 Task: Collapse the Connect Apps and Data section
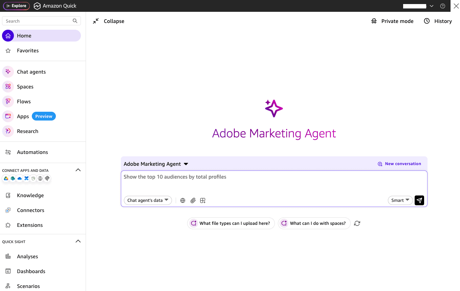pos(78,170)
